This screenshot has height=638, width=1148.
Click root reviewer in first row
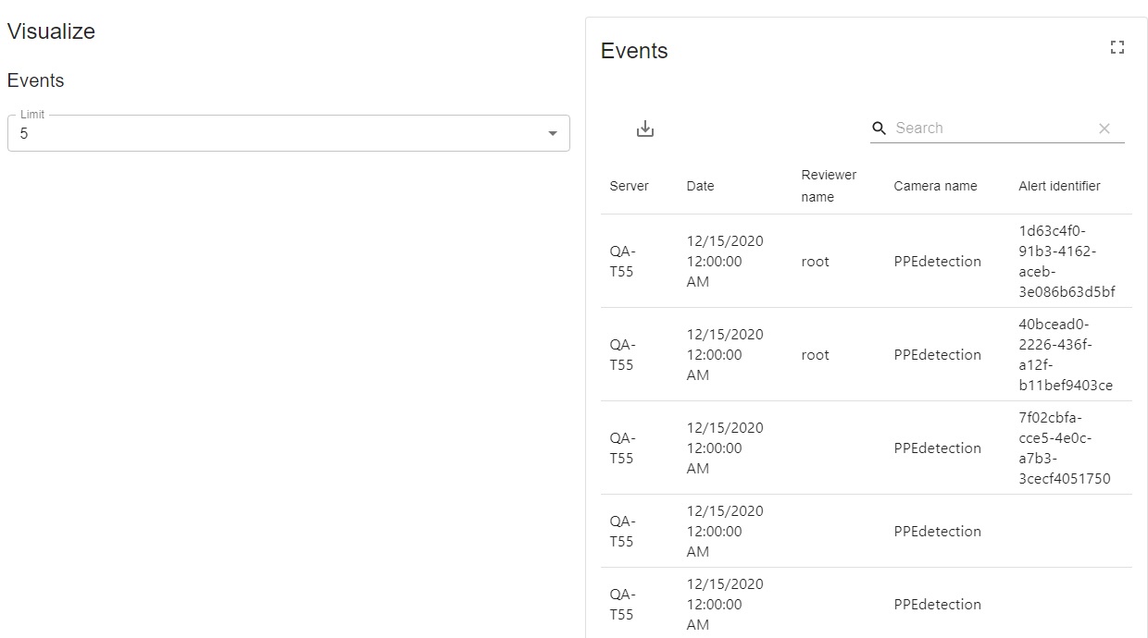click(x=815, y=262)
